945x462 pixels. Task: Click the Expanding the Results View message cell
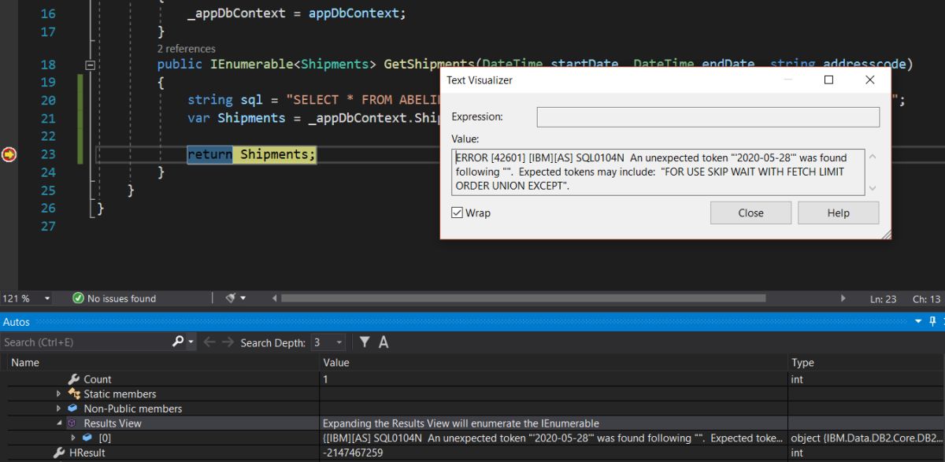point(555,423)
